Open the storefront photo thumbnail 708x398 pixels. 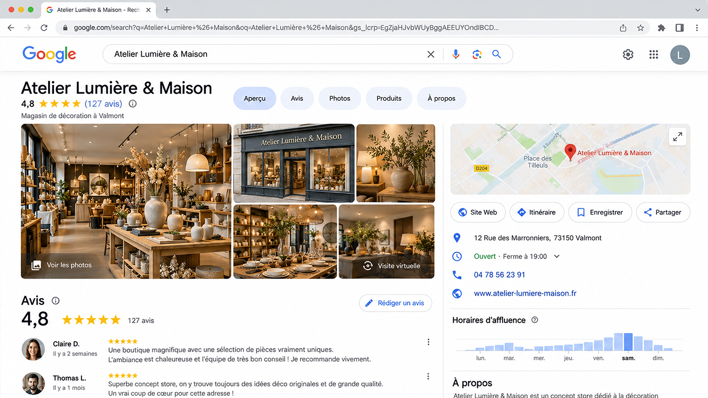pos(294,163)
